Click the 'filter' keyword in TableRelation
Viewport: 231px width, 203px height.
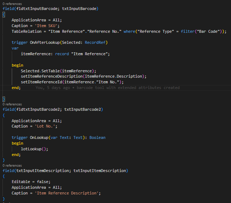tap(188, 31)
